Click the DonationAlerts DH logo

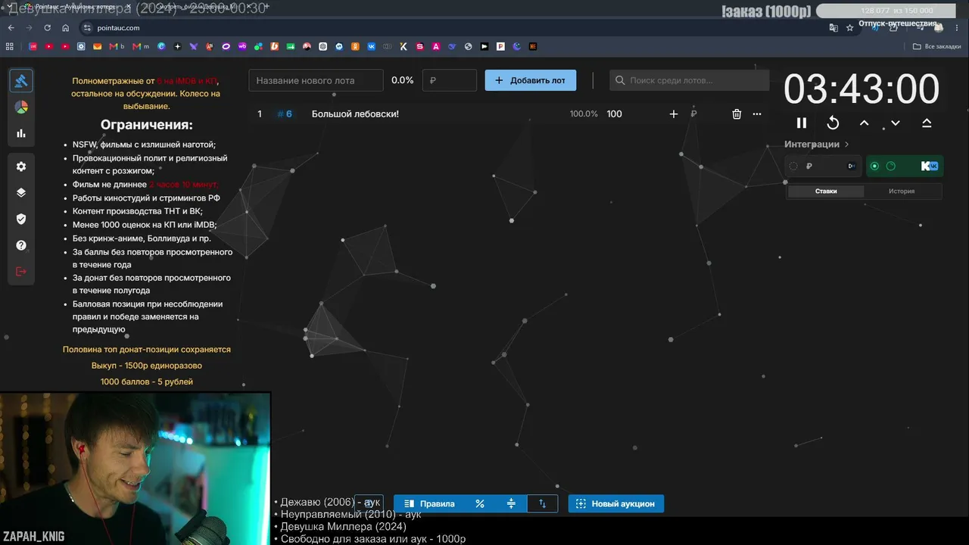[852, 167]
